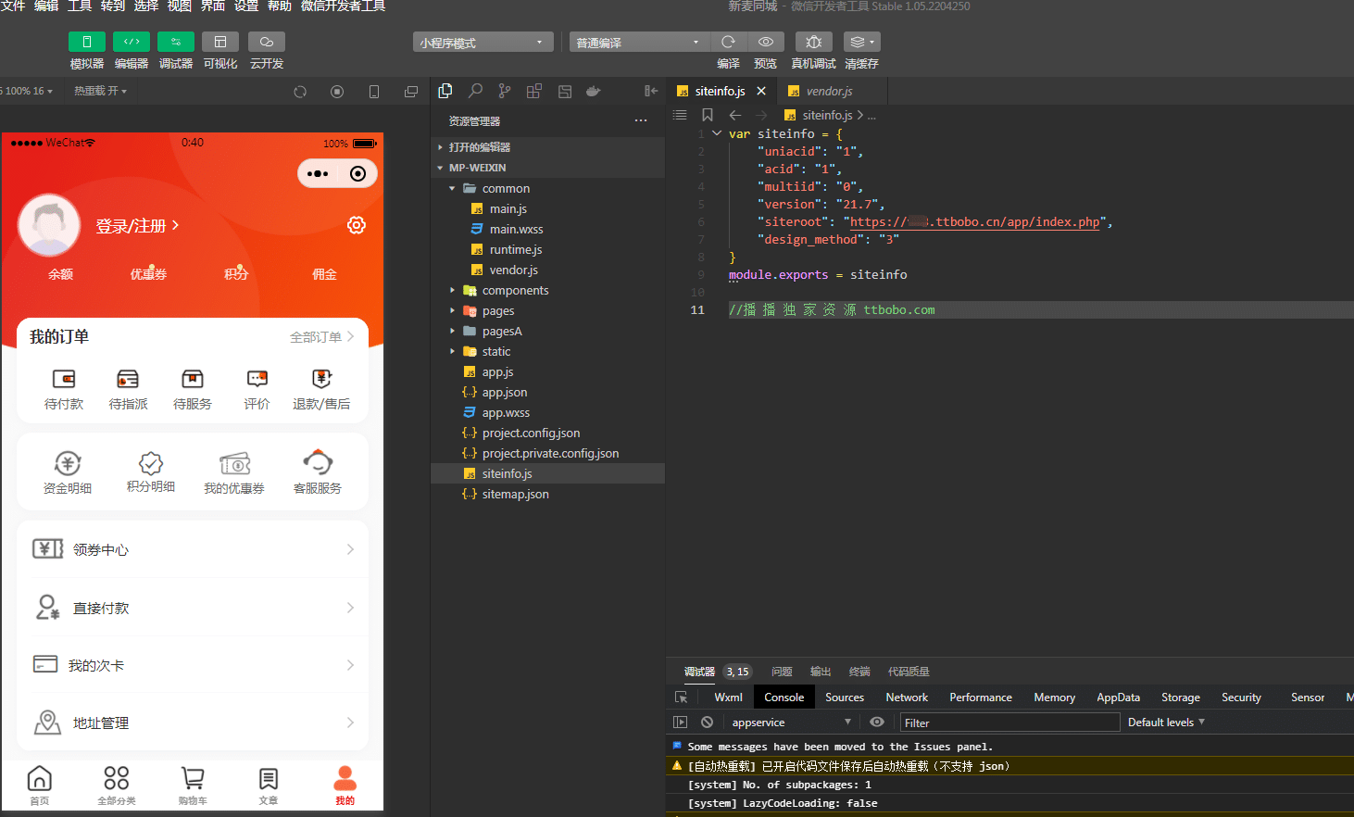Tap 全部订单 link in simulator
The width and height of the screenshot is (1354, 817).
pyautogui.click(x=322, y=337)
